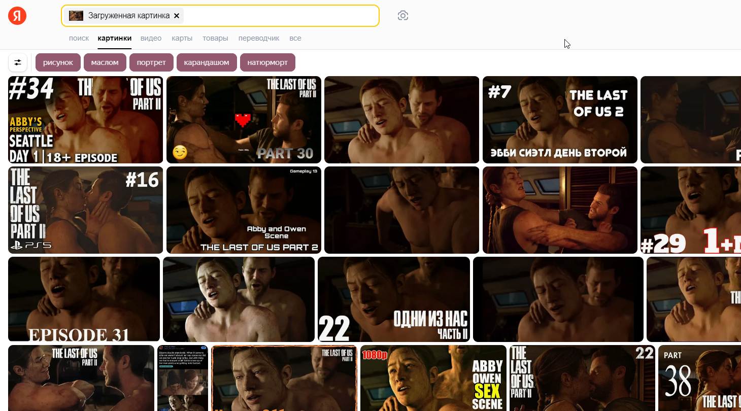The image size is (741, 411).
Task: Open the EPISODE 31 thumbnail
Action: [84, 299]
